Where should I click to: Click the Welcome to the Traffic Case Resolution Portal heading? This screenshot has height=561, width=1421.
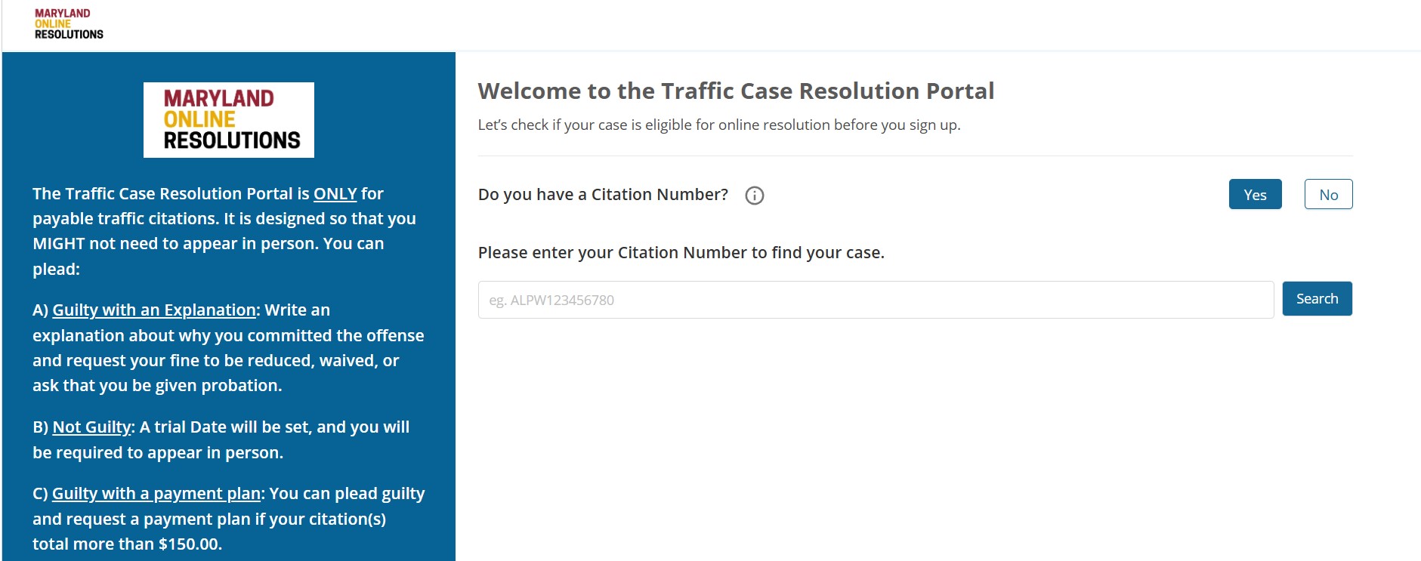click(736, 91)
